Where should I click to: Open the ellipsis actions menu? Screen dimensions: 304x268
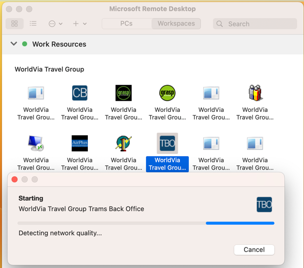[x=55, y=24]
